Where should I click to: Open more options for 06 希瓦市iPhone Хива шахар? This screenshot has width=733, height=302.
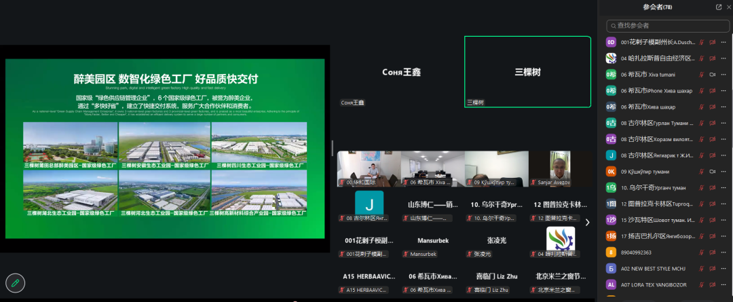pos(723,91)
